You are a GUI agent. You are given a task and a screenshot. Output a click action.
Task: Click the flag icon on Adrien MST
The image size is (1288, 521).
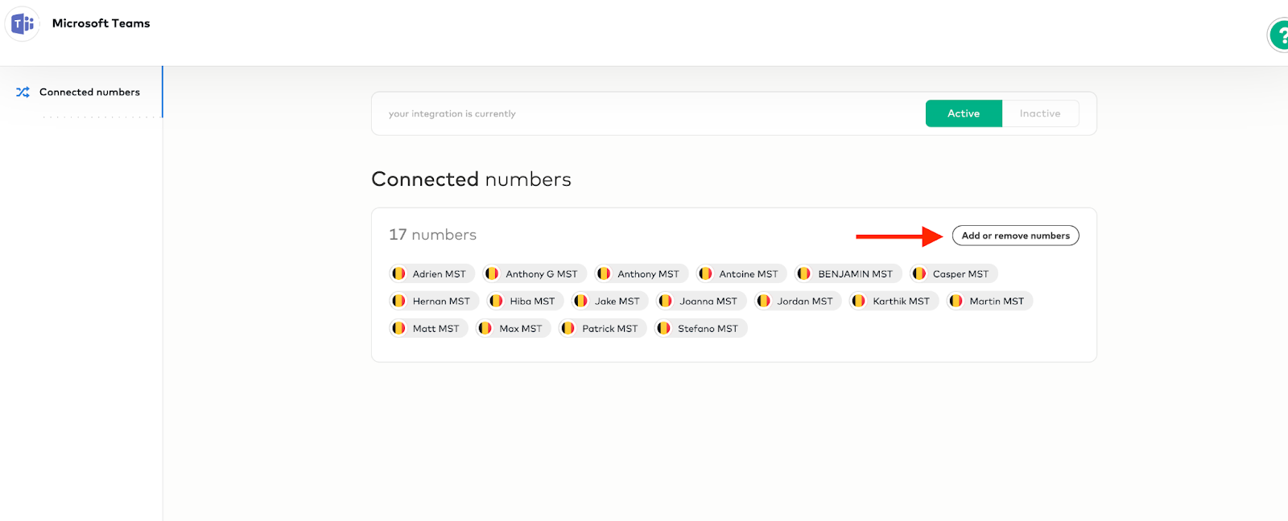pos(398,274)
